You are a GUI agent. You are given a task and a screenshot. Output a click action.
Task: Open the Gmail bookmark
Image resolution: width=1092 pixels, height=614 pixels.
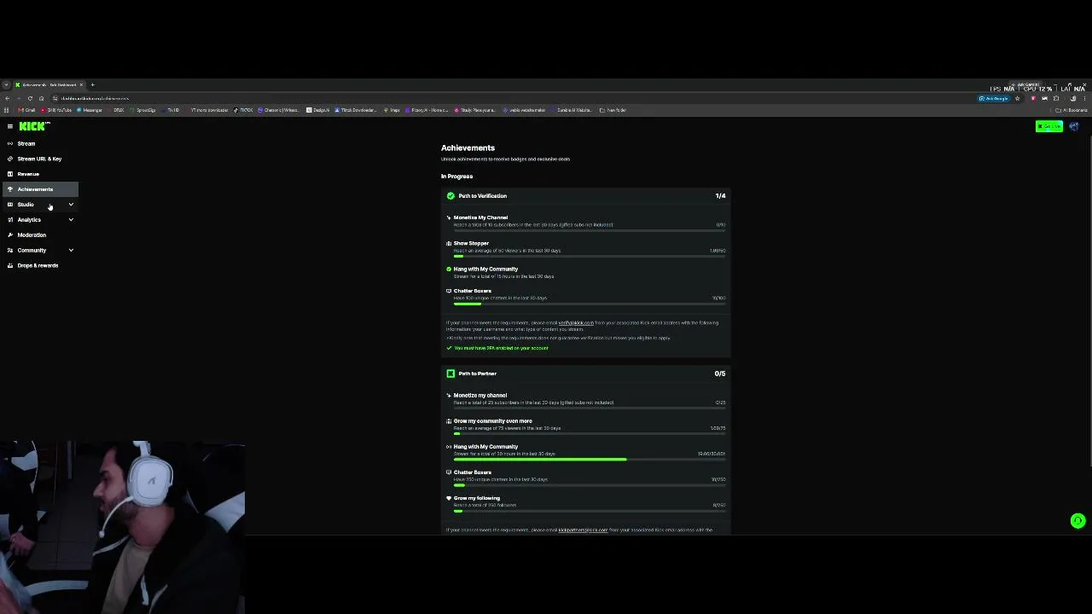(x=26, y=110)
